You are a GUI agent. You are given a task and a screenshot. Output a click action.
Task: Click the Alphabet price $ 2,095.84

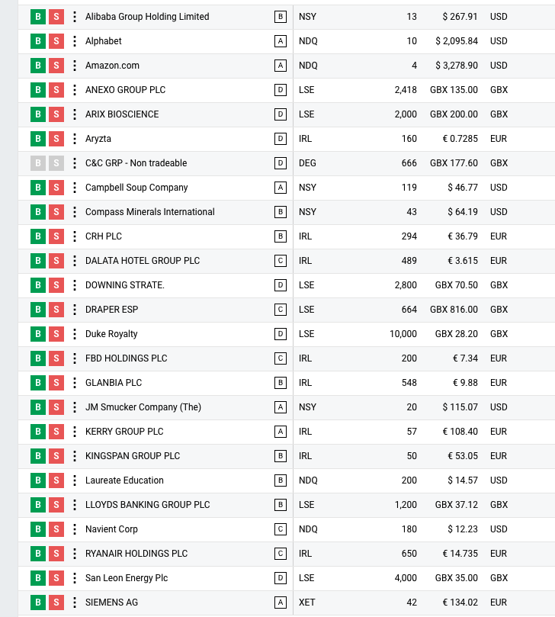[x=456, y=41]
